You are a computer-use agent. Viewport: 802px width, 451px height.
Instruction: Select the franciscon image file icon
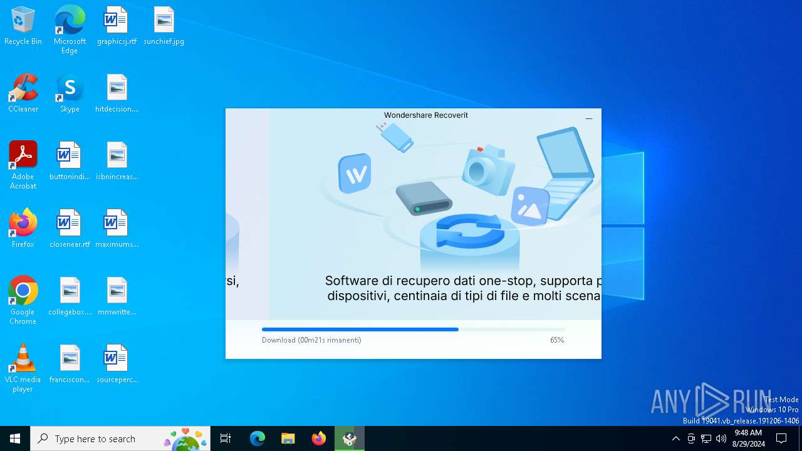(70, 365)
